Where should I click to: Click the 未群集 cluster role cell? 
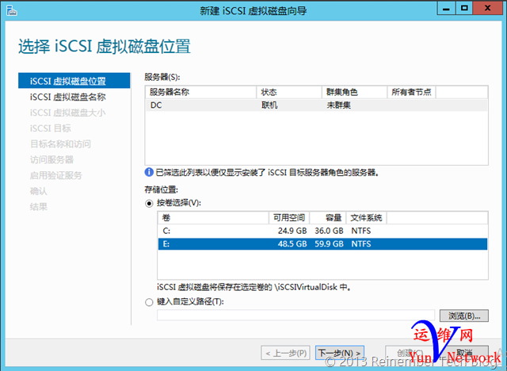tap(338, 105)
